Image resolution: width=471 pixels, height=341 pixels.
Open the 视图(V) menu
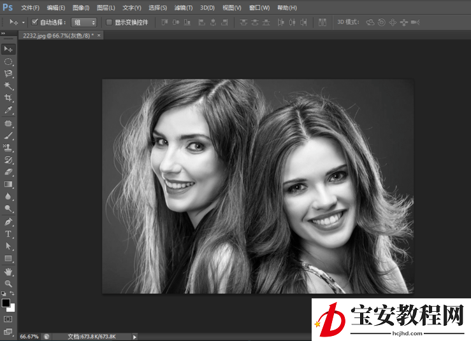231,8
